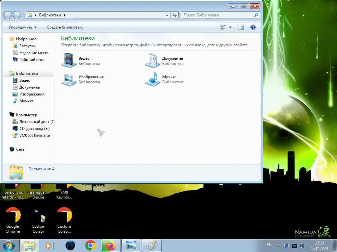Select Избранное in the navigation pane

(x=23, y=39)
